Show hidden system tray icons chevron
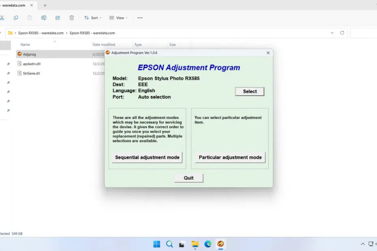377x251 pixels. click(x=362, y=244)
